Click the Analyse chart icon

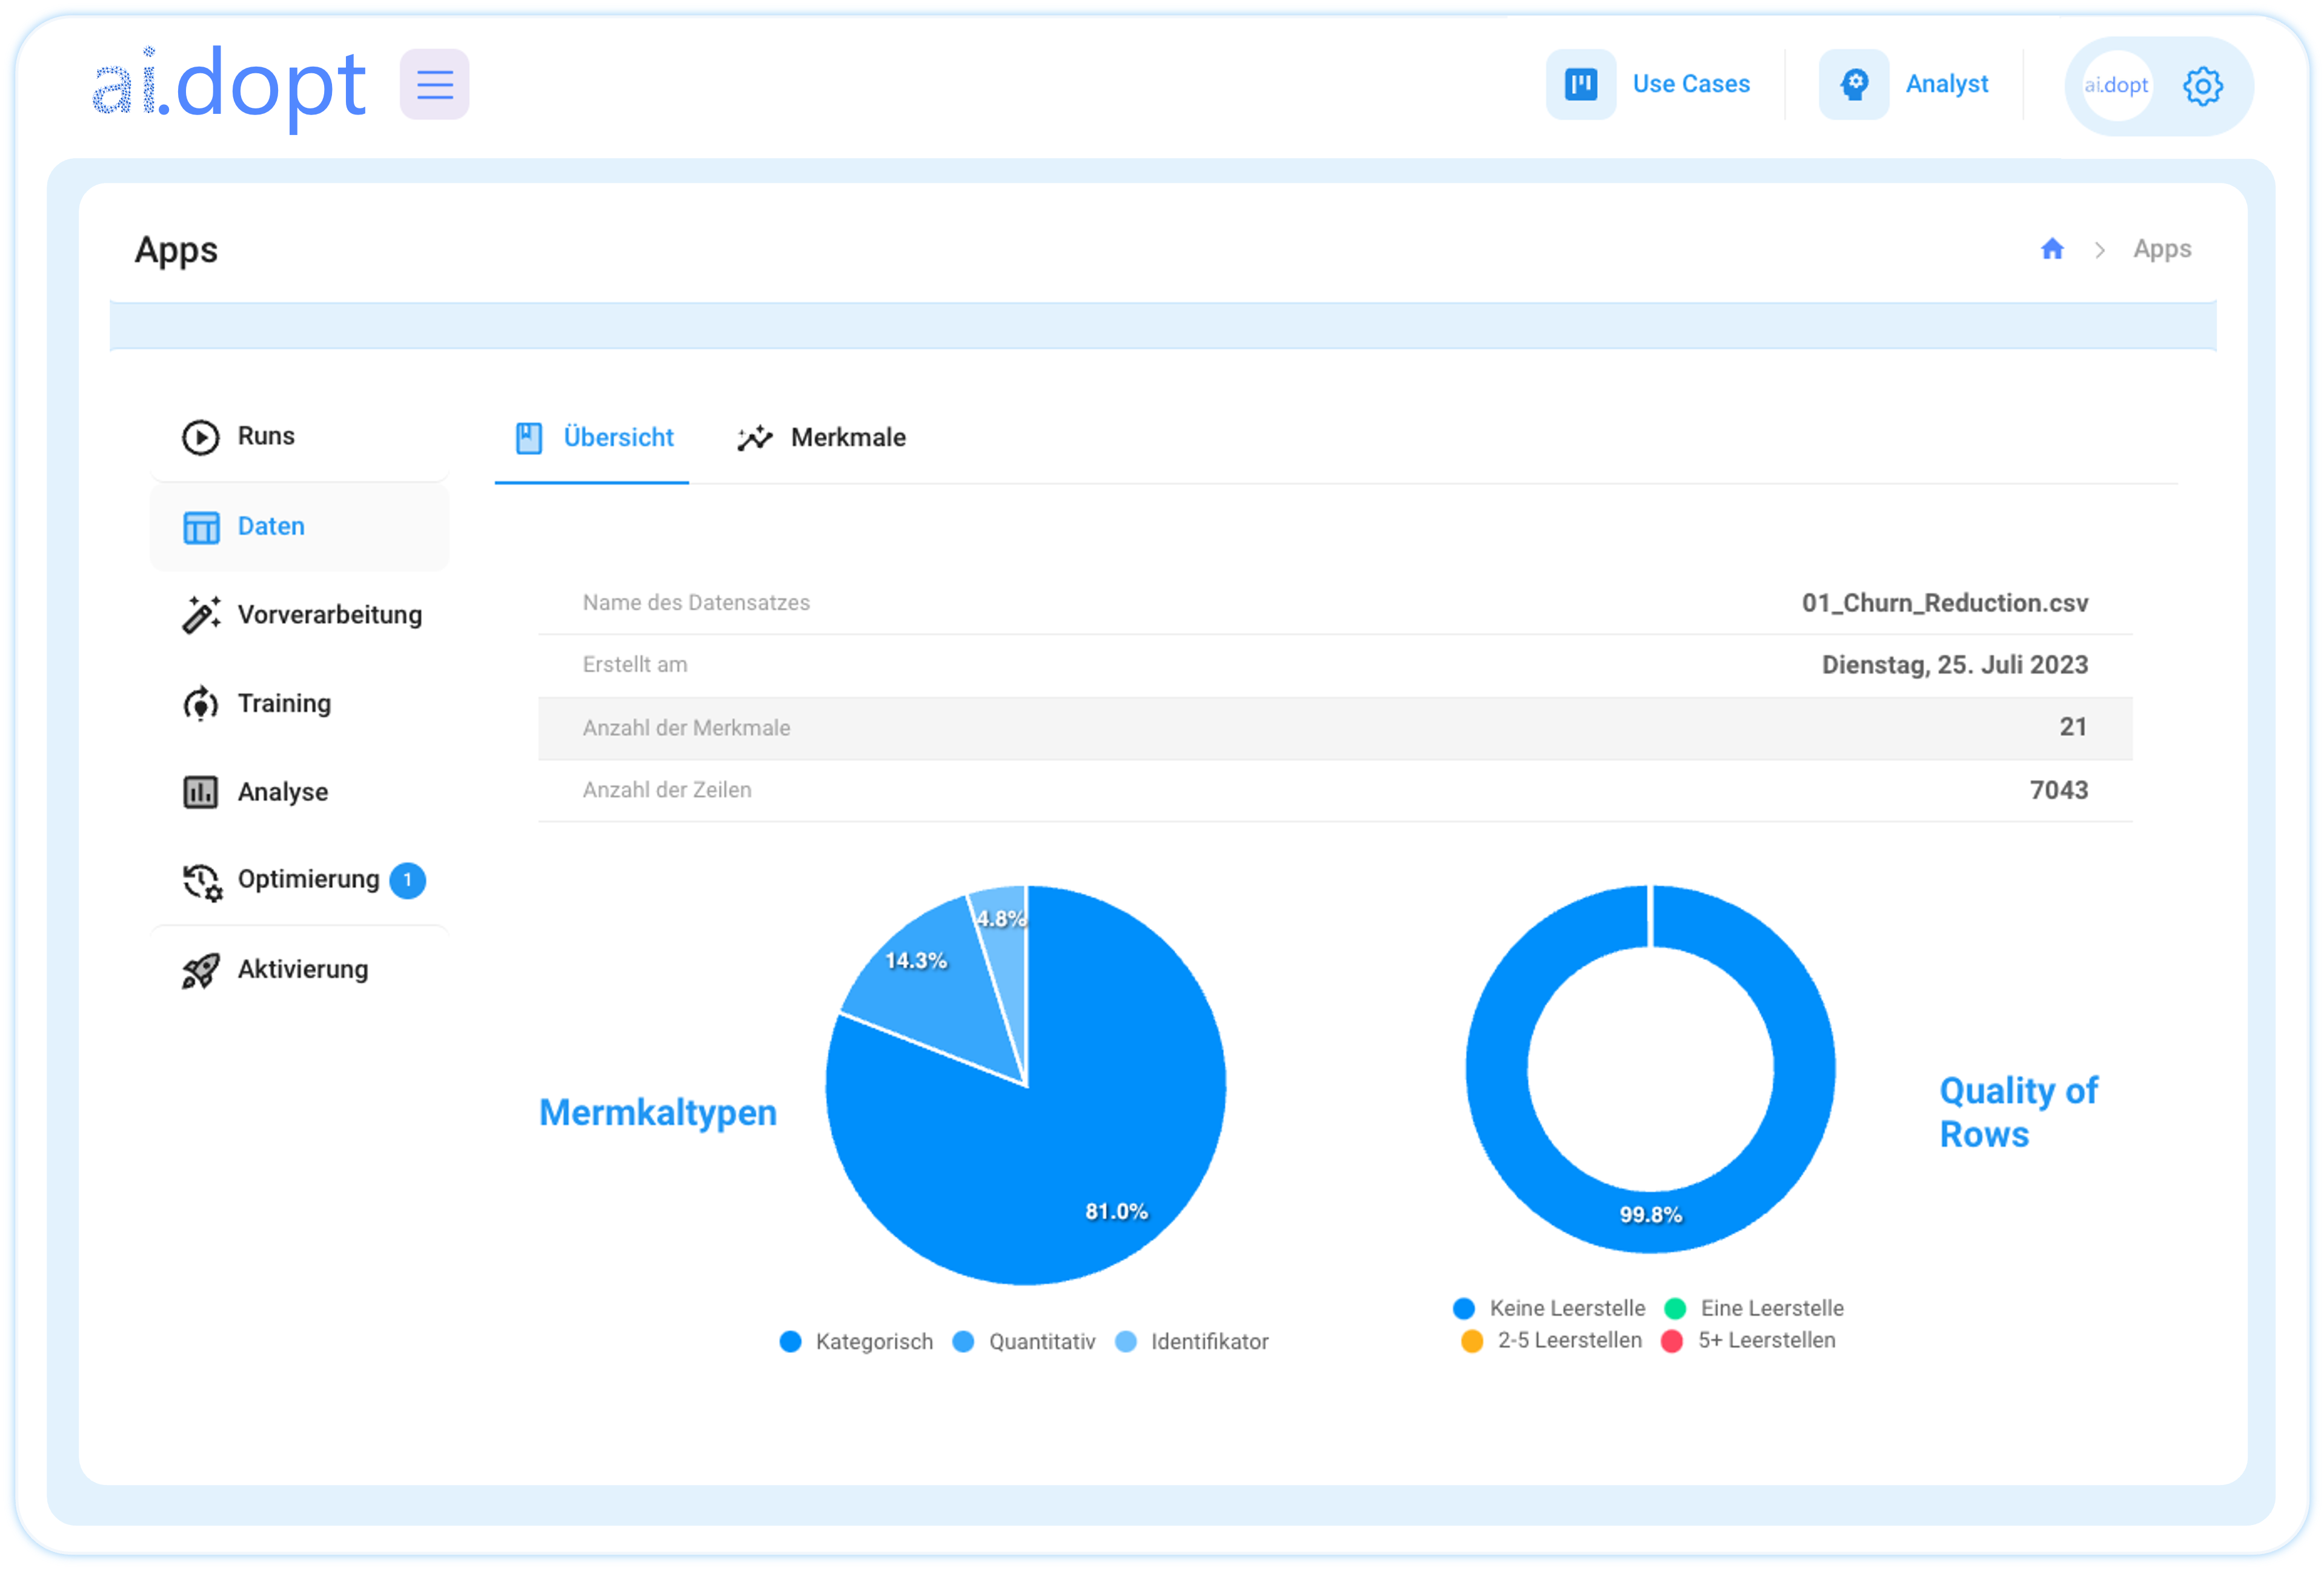(200, 792)
